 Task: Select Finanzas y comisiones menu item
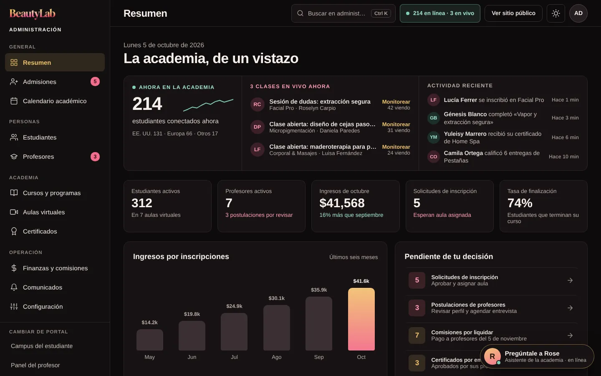55,268
